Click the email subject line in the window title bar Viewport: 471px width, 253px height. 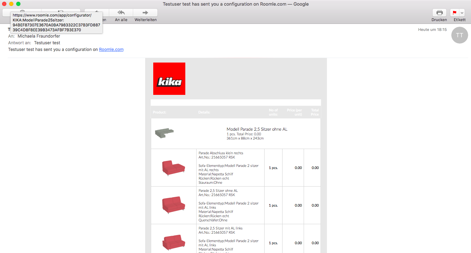pos(236,4)
